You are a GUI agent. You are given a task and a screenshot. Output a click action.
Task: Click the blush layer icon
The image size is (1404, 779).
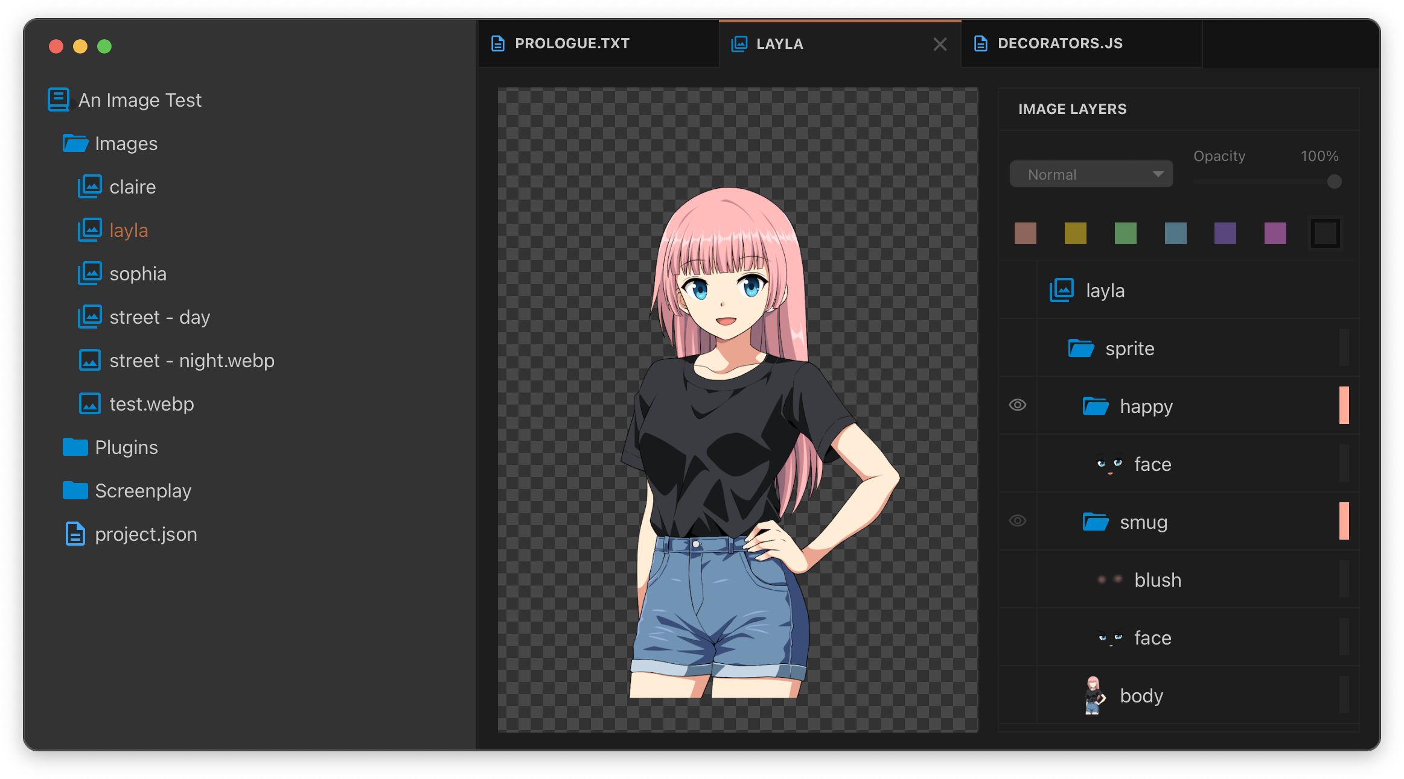[1109, 579]
